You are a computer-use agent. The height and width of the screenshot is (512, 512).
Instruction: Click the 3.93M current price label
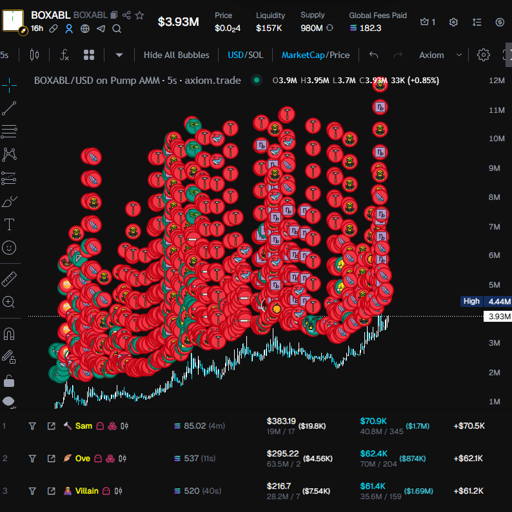pos(498,317)
